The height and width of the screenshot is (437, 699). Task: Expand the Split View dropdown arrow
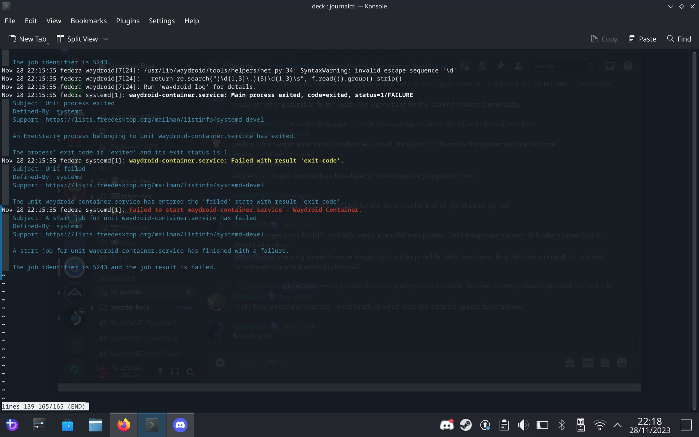click(x=106, y=39)
